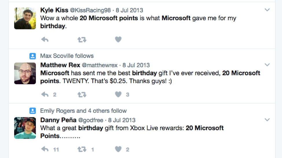Click follower icon beside Emily Rogers notice
This screenshot has height=158, width=282.
pyautogui.click(x=33, y=111)
